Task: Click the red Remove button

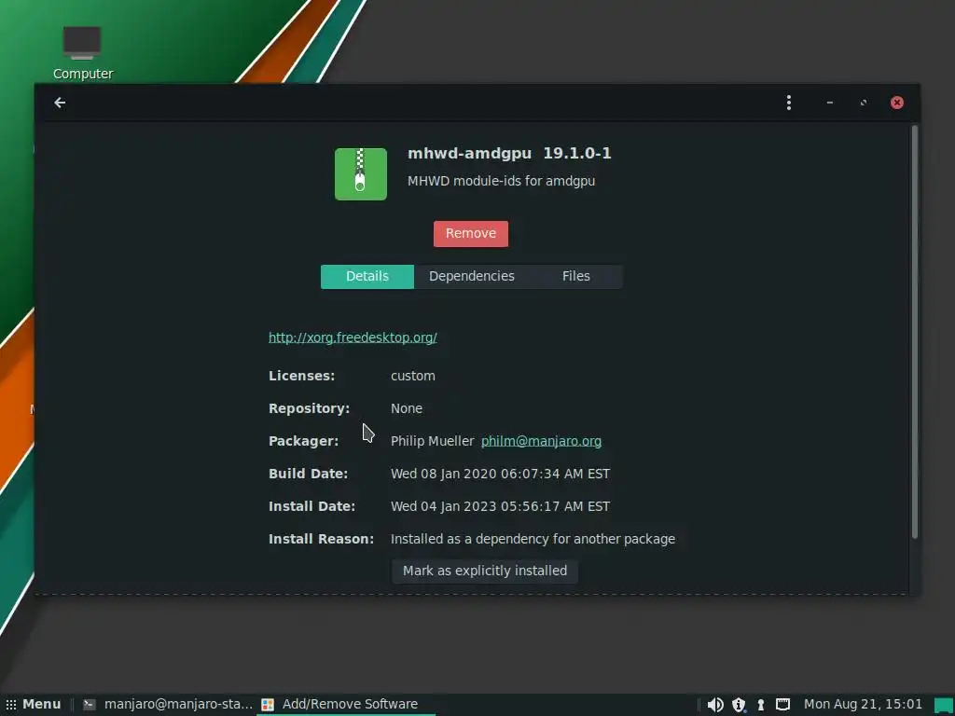Action: (x=471, y=234)
